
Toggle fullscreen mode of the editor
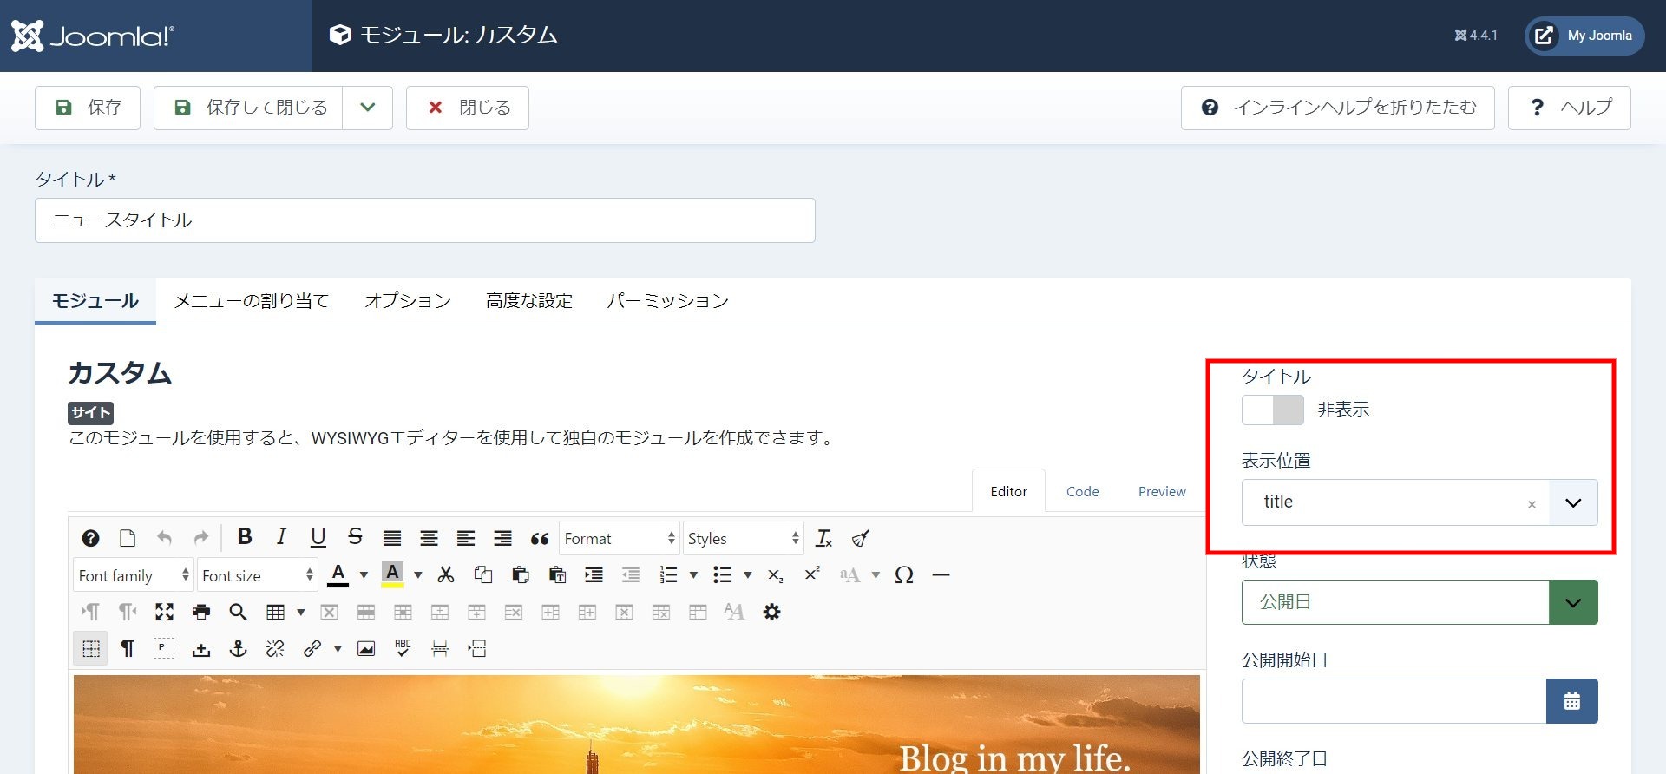[x=164, y=613]
